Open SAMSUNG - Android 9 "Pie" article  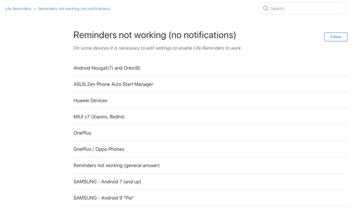tap(104, 198)
